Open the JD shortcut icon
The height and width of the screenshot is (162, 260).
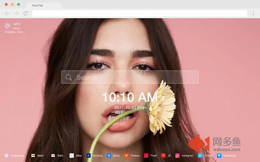163,156
